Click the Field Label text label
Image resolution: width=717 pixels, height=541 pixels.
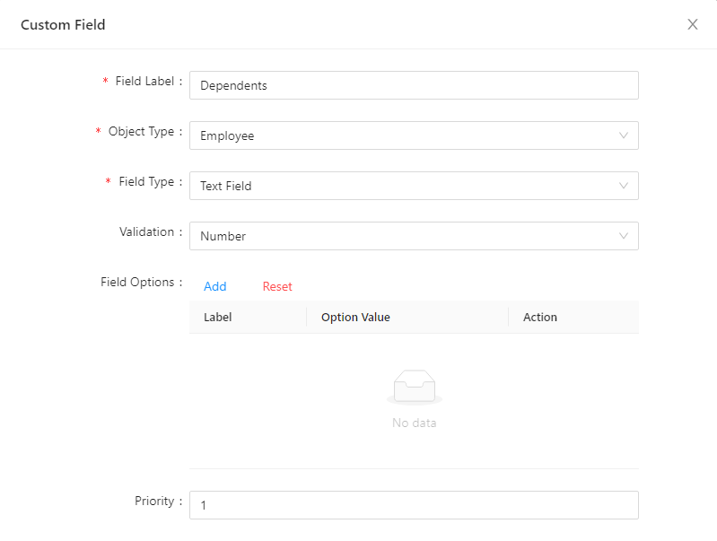pyautogui.click(x=144, y=81)
